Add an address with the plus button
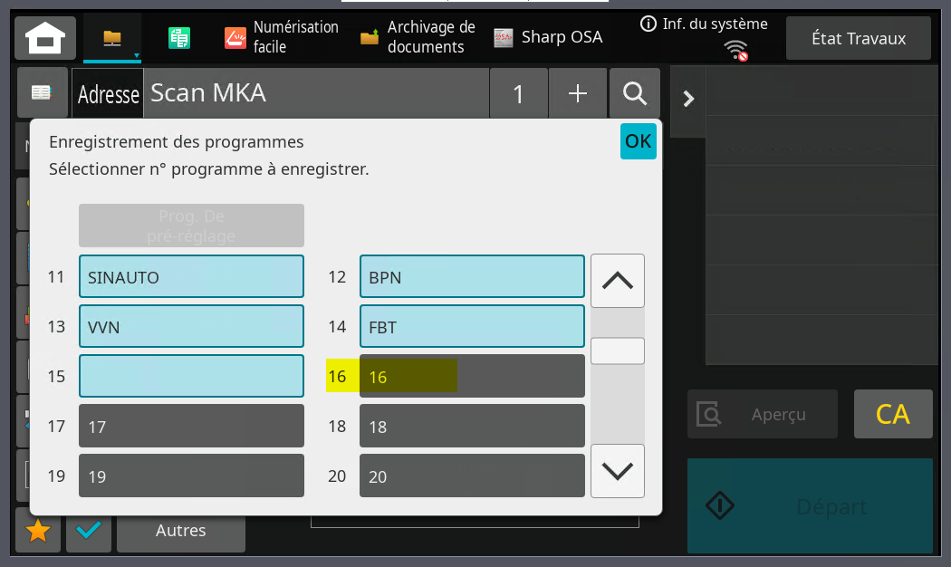Screen dimensions: 951x567 tap(578, 93)
